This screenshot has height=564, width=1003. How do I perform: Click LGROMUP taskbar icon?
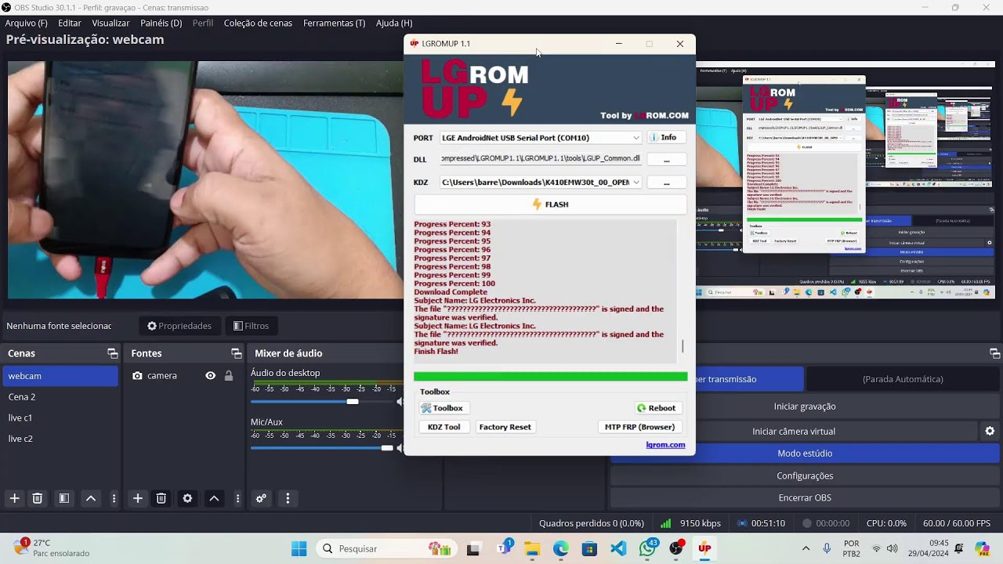704,549
